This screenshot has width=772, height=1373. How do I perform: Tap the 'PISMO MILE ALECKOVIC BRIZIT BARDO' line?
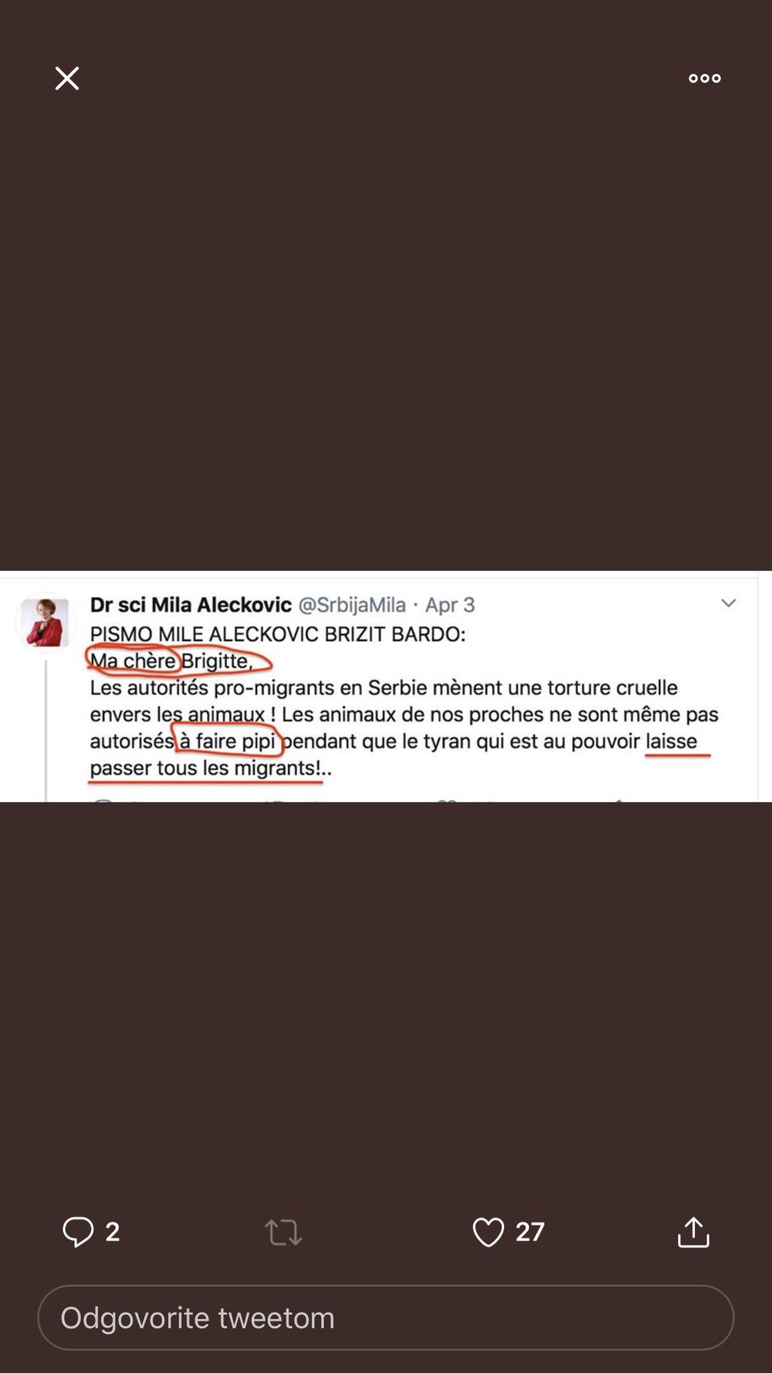[278, 634]
